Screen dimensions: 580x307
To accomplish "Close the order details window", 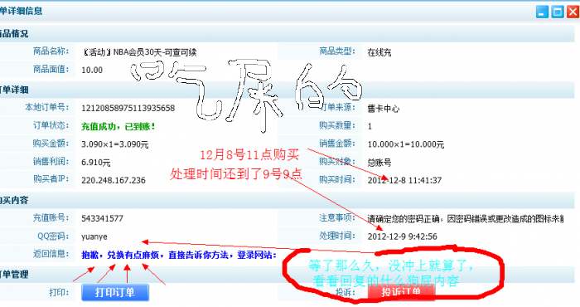I will [573, 12].
